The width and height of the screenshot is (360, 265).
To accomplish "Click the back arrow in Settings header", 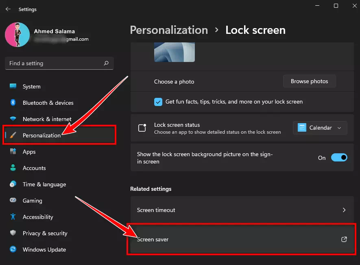I will tap(8, 9).
